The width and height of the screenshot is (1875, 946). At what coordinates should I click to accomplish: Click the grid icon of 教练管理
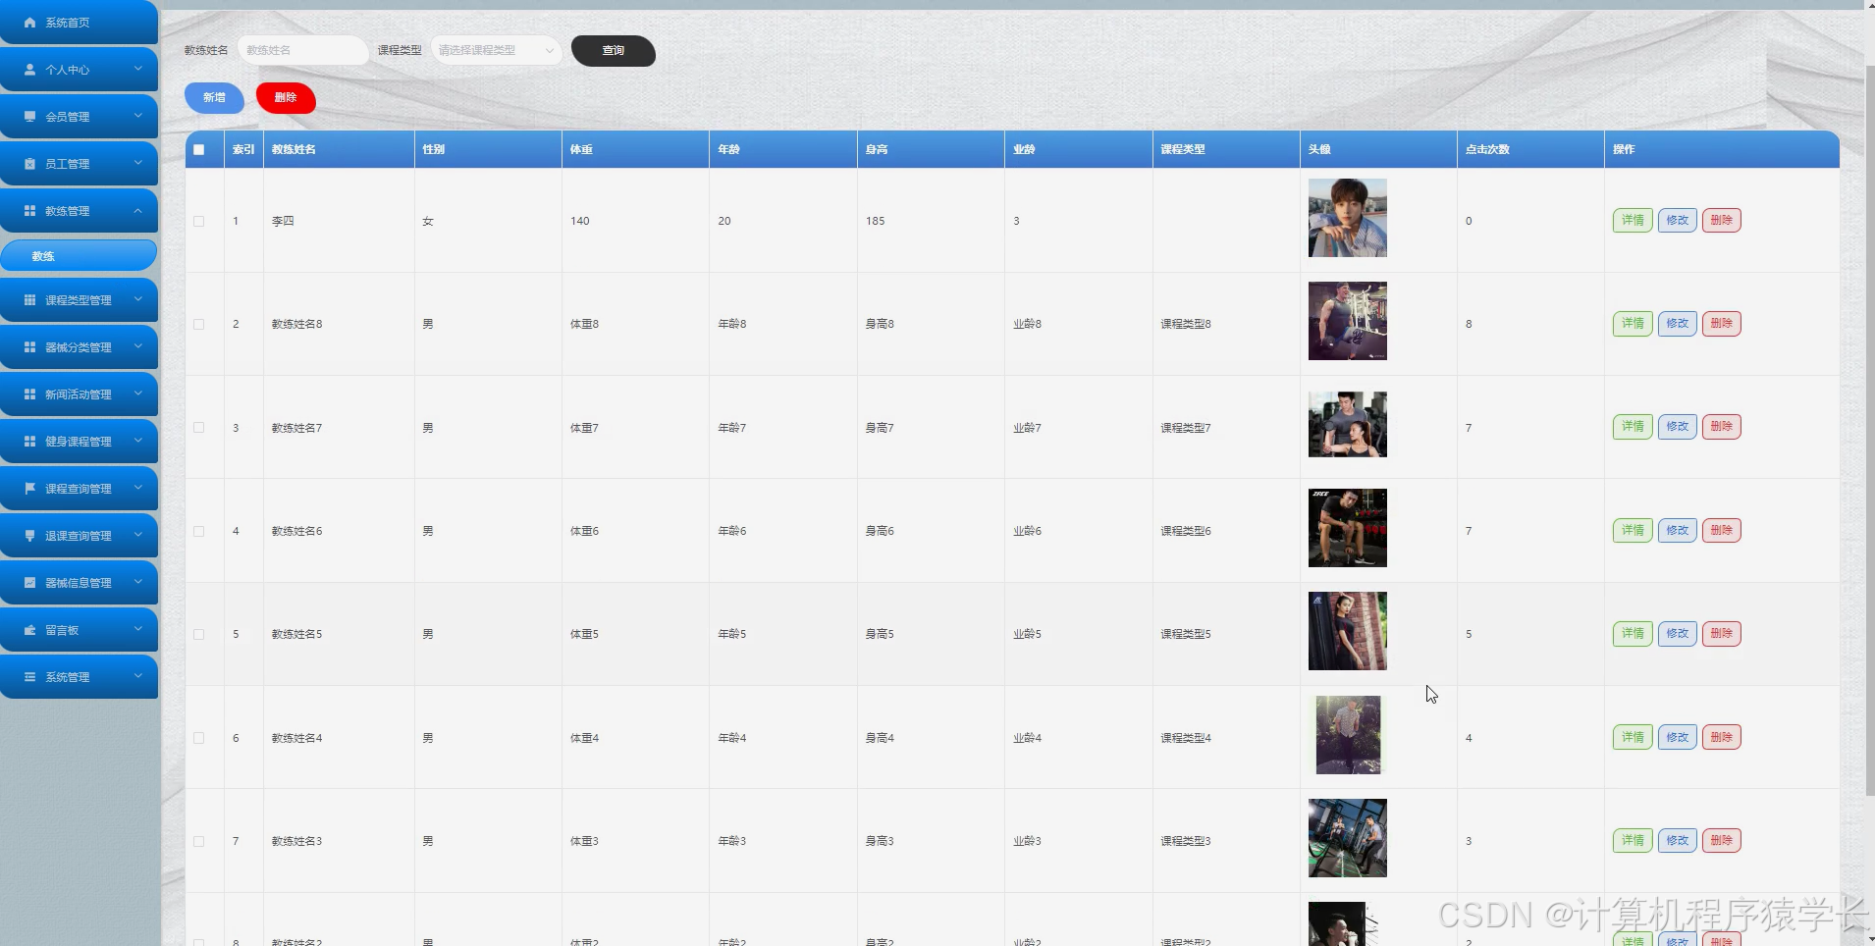(x=29, y=210)
